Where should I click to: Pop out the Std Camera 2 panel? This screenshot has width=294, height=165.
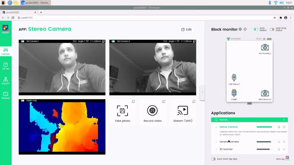pyautogui.click(x=194, y=41)
